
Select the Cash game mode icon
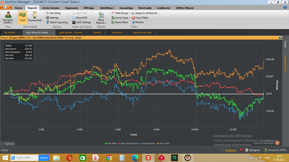click(x=22, y=17)
